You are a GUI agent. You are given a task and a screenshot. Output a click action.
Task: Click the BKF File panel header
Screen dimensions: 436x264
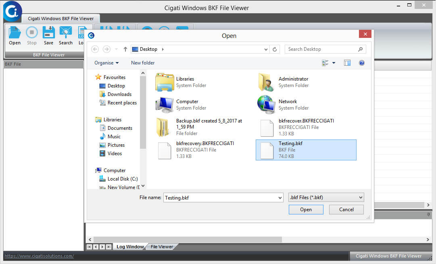(x=44, y=64)
